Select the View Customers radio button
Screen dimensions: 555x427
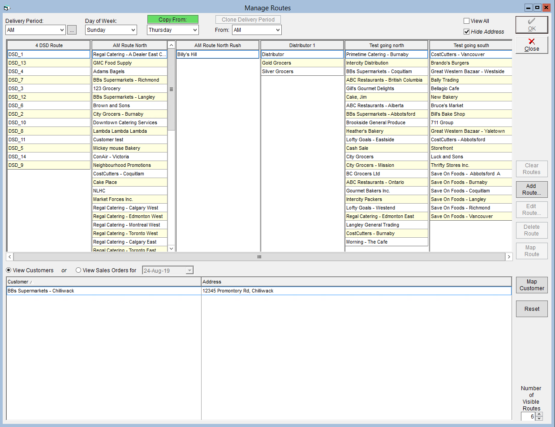8,270
